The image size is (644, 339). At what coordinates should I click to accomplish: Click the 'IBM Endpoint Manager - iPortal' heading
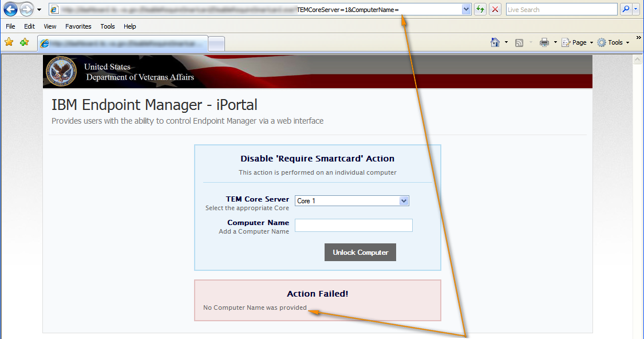[155, 105]
